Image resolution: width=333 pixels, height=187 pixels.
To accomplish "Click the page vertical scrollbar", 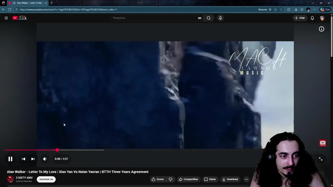I will [331, 36].
